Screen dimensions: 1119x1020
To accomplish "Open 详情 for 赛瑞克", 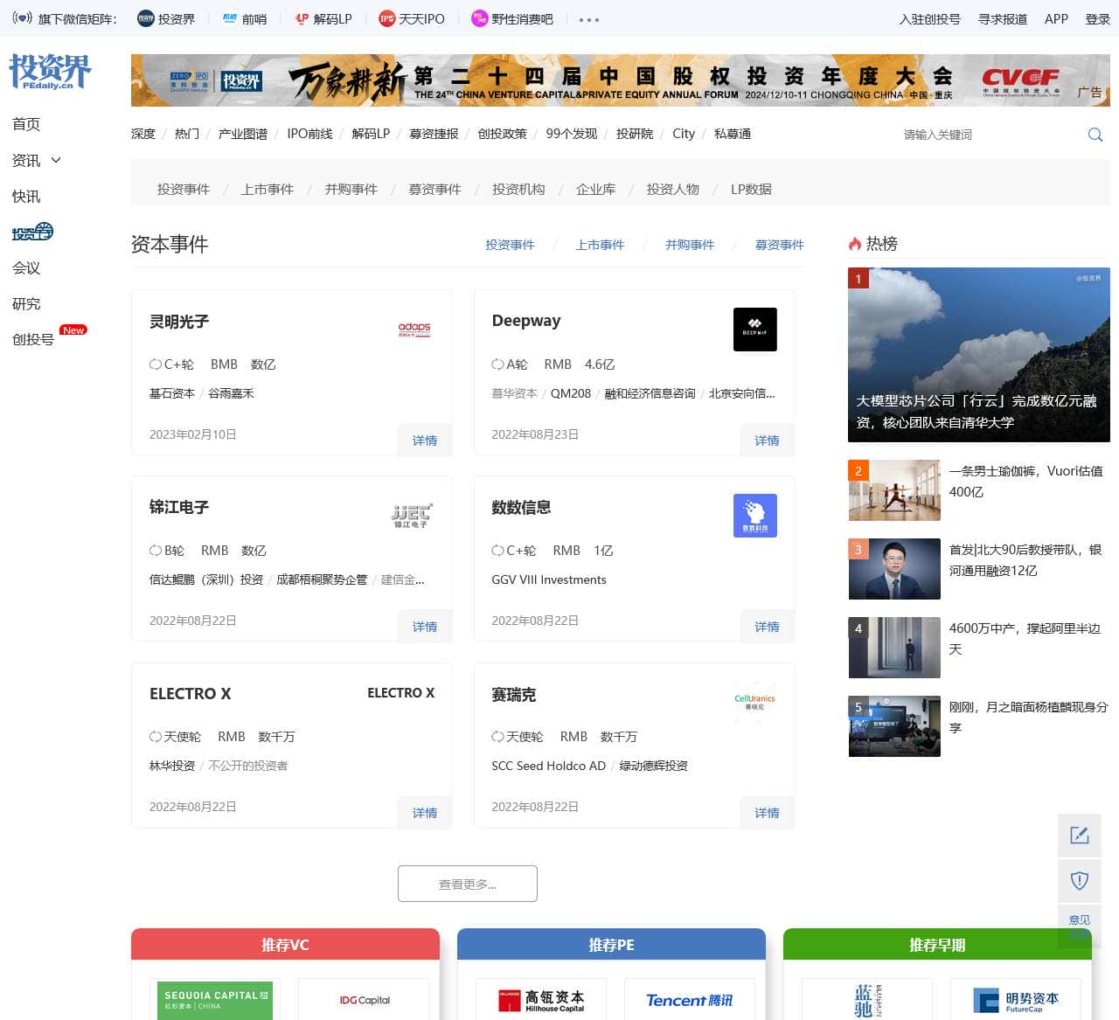I will pos(767,812).
